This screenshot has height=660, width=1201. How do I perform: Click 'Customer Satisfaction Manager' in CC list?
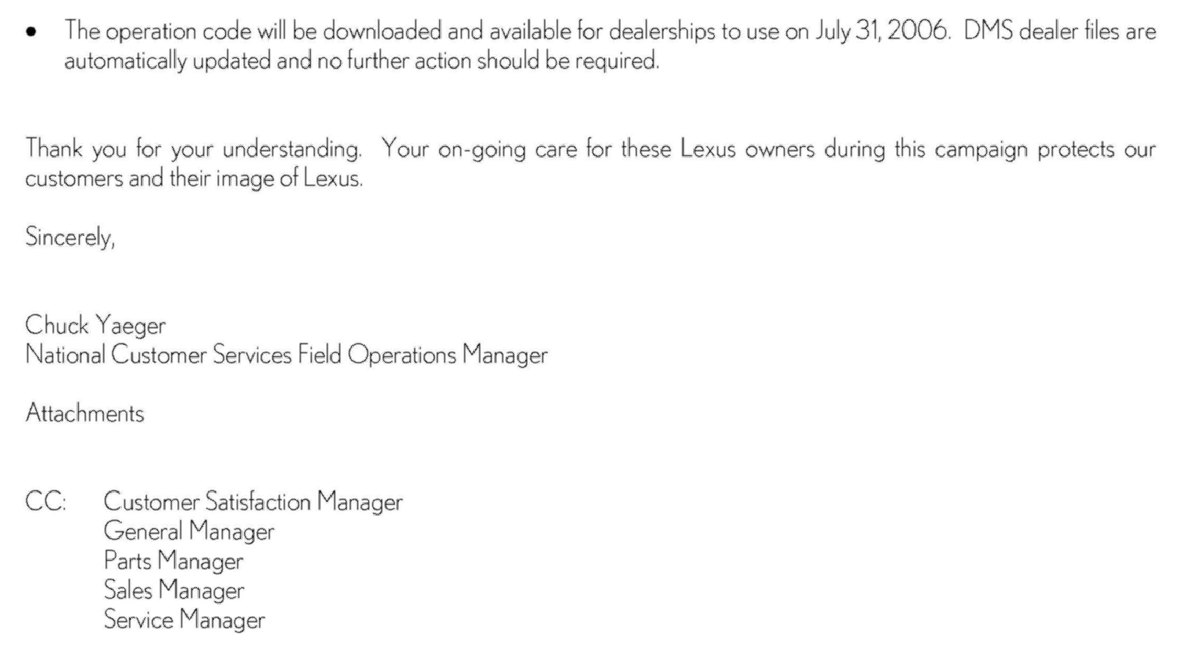coord(254,502)
